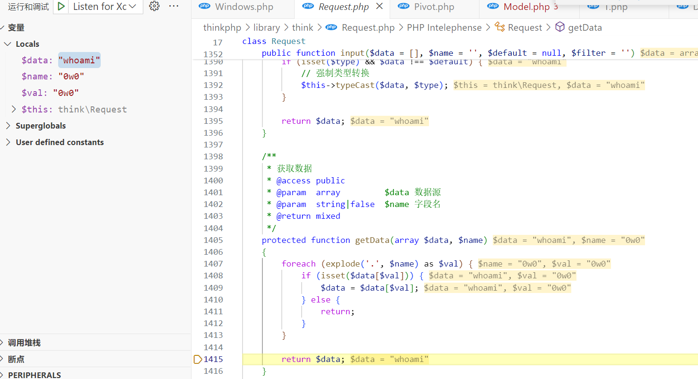Click foreach explode statement on line 1407

point(377,264)
